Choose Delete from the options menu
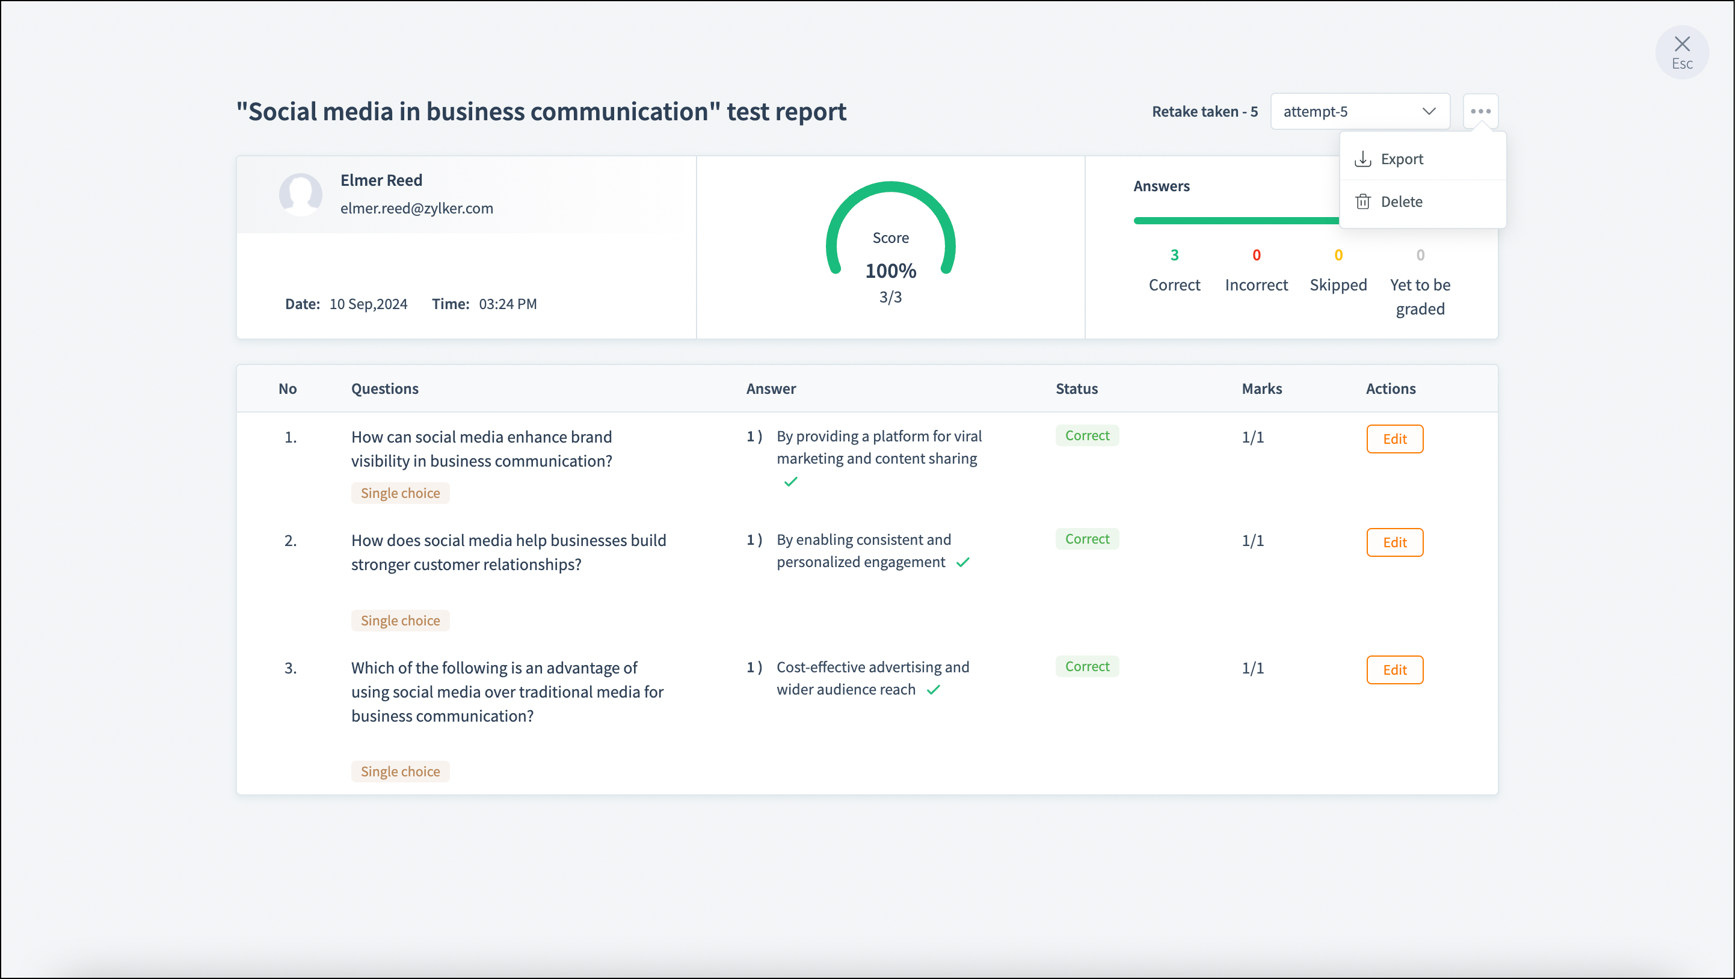Viewport: 1736px width, 979px height. (x=1402, y=201)
